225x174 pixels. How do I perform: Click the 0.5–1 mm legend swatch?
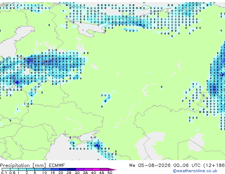pyautogui.click(x=14, y=169)
